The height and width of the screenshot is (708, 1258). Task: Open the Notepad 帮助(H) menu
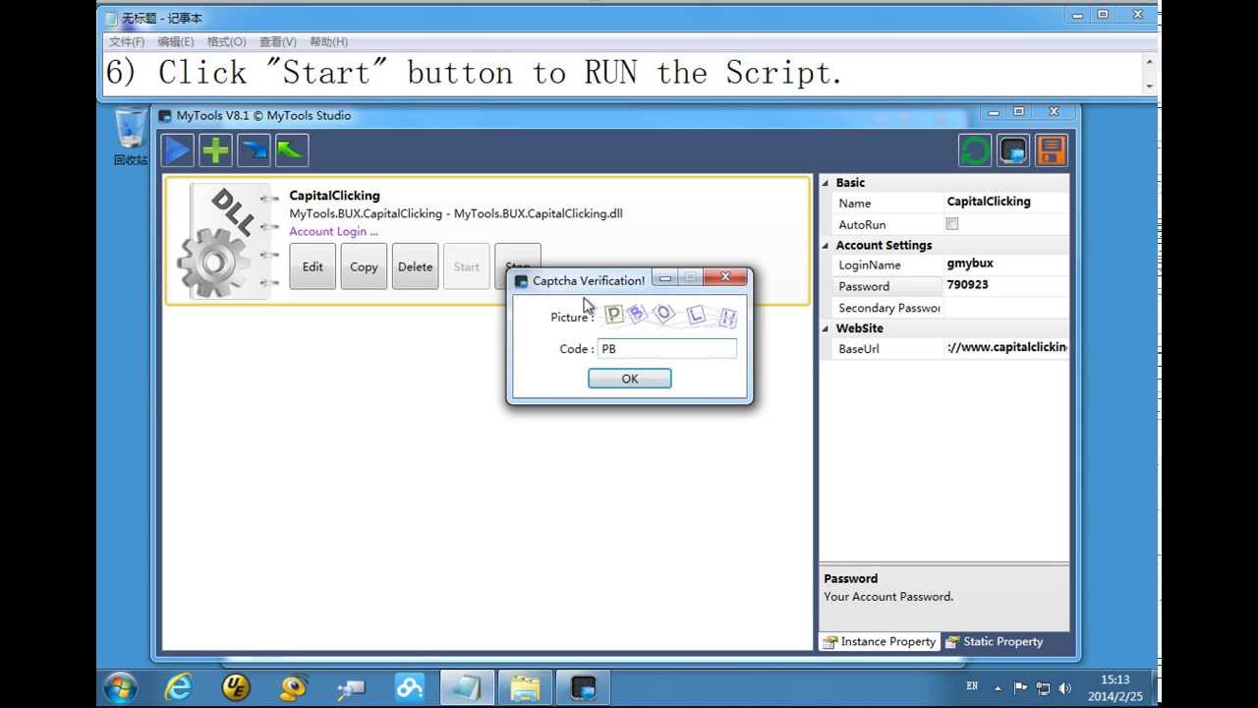coord(328,42)
